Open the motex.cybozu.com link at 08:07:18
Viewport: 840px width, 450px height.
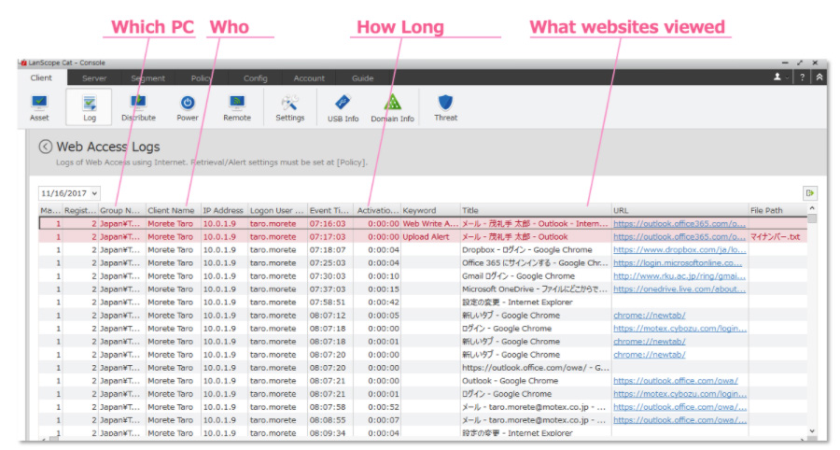tap(679, 329)
